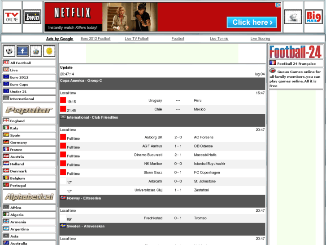Open Asia in the Alphabetical list
This screenshot has height=245, width=326.
coord(29,236)
